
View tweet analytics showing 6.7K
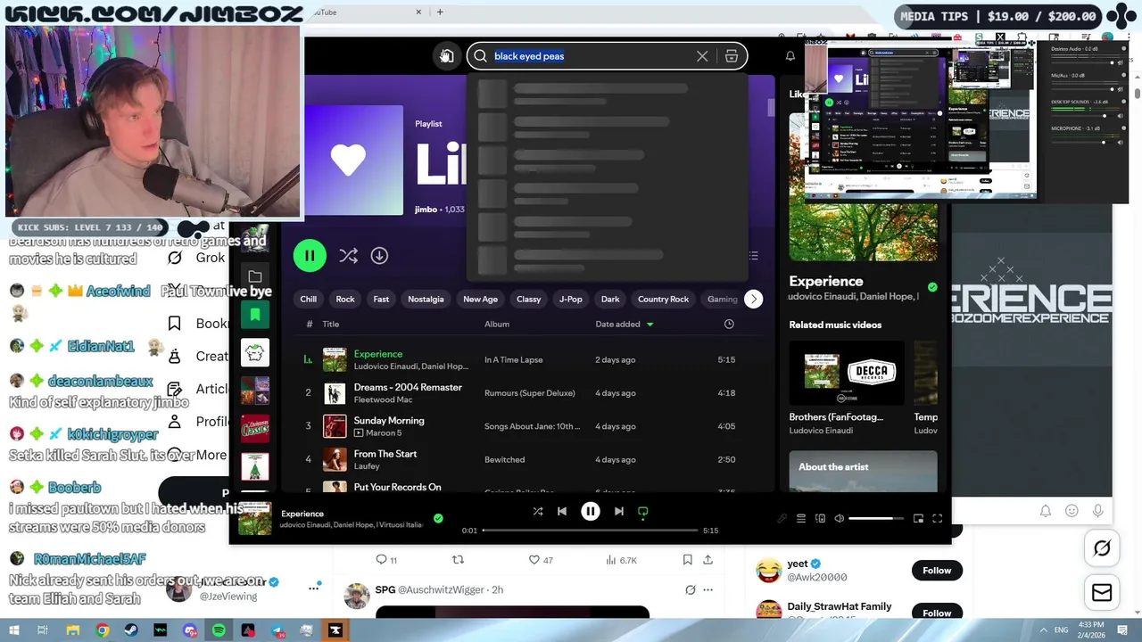click(x=622, y=560)
